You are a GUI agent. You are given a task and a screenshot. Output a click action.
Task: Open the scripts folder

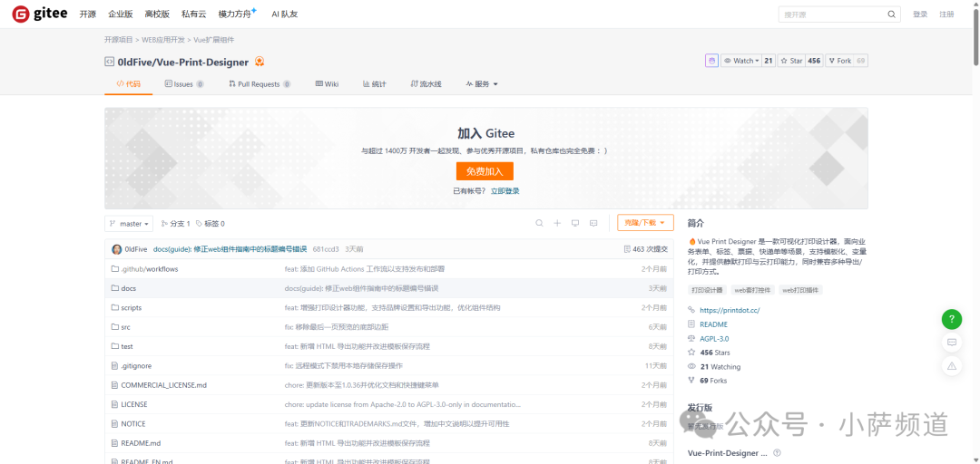click(132, 307)
